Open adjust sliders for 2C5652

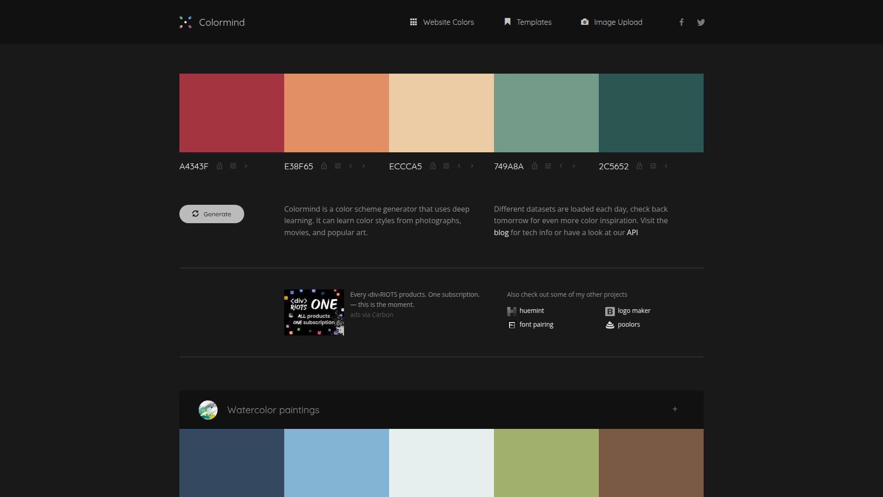tap(654, 166)
